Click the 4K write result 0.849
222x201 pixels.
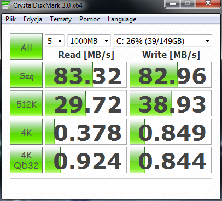point(171,132)
